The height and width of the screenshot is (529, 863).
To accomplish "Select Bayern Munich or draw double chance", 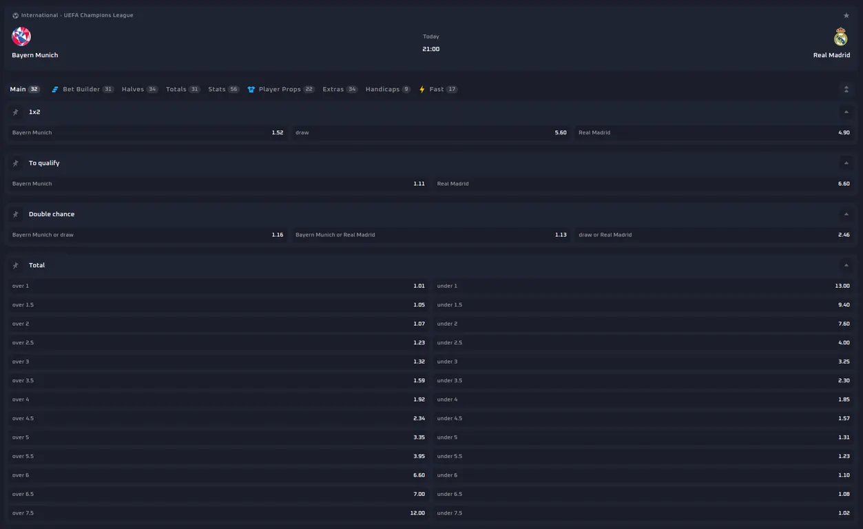I will tap(147, 235).
